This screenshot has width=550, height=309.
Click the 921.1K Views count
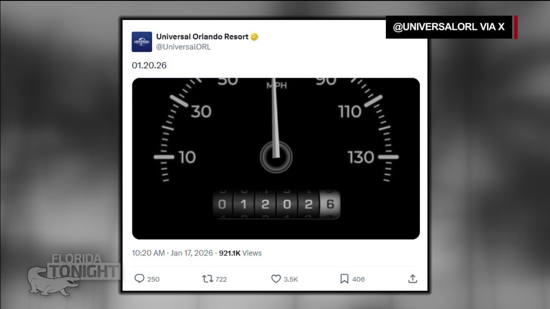tap(240, 253)
